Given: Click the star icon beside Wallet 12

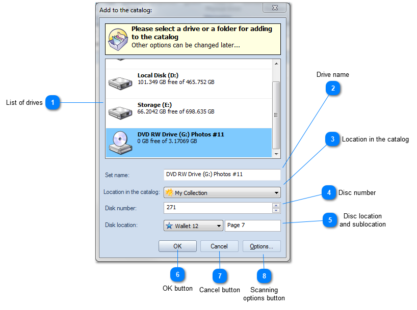Looking at the screenshot, I should tap(169, 226).
